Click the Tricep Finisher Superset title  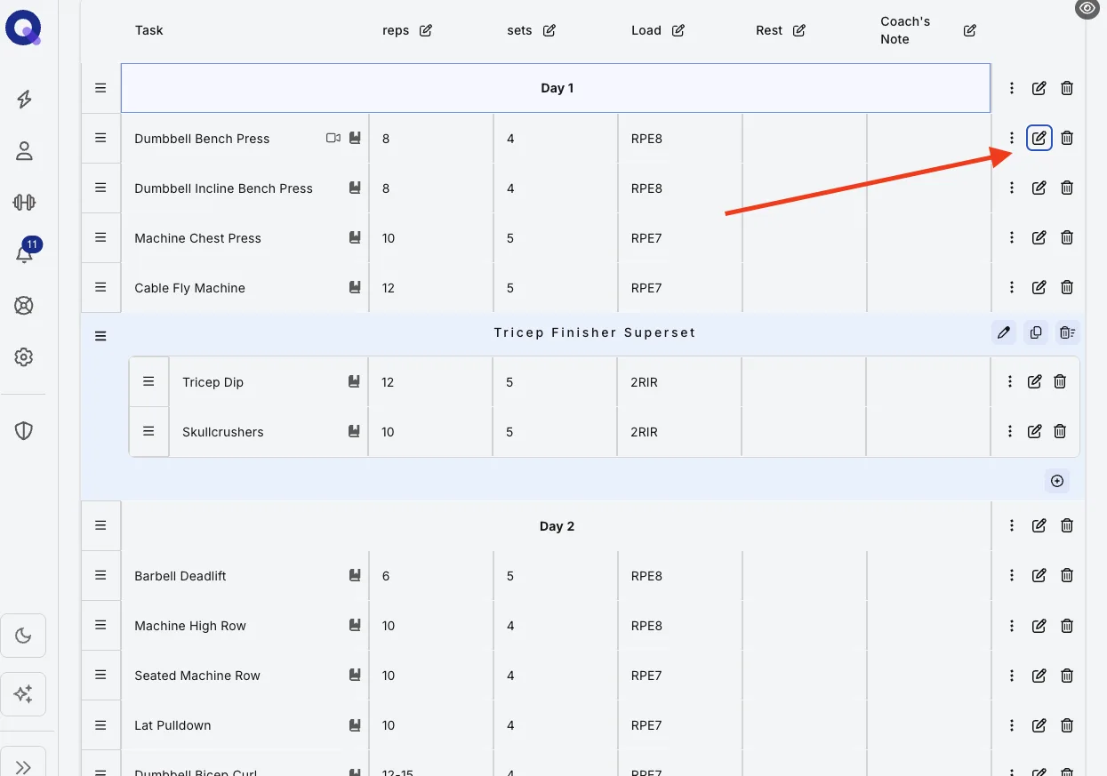[595, 332]
